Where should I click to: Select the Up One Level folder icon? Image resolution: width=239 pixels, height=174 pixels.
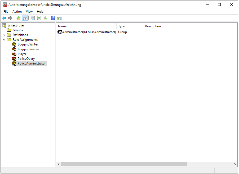coord(18,18)
